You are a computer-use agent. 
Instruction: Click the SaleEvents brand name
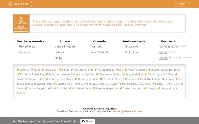tap(21, 4)
